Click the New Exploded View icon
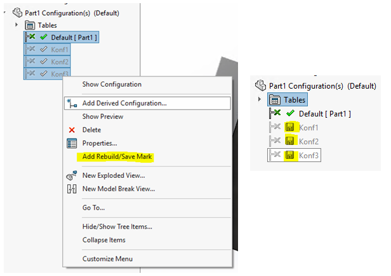This screenshot has height=276, width=391. [x=72, y=175]
